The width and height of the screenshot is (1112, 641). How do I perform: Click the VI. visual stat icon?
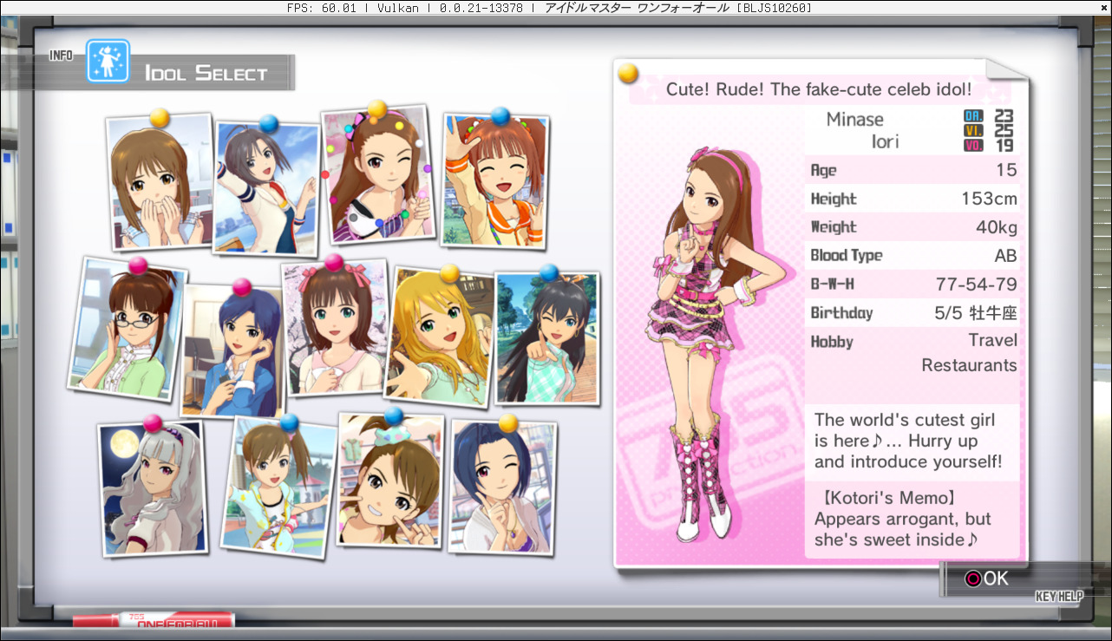974,130
